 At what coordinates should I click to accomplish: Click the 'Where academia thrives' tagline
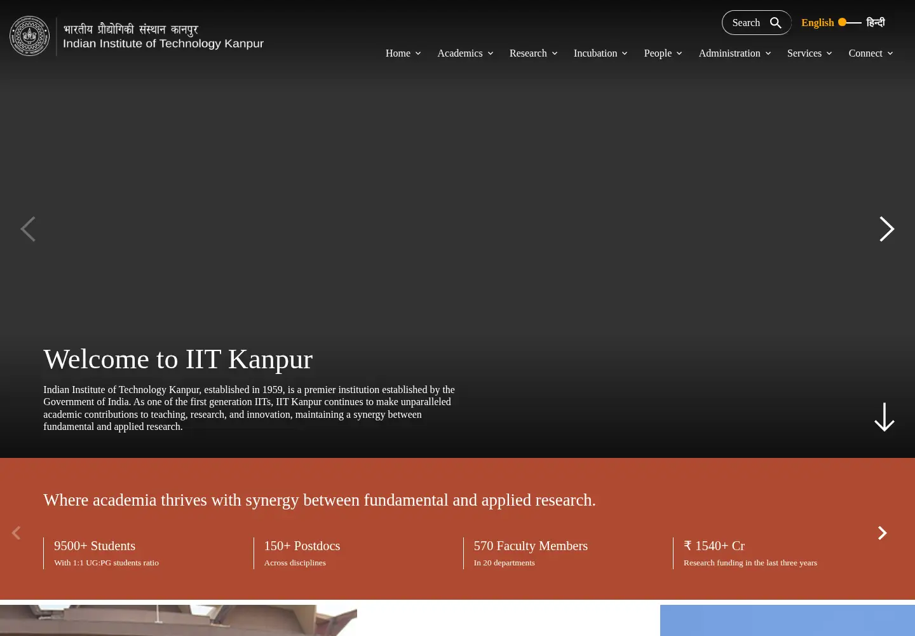[x=320, y=500]
